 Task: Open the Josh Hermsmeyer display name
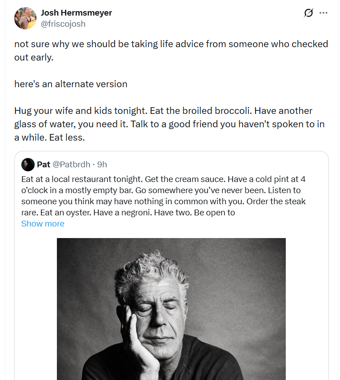pyautogui.click(x=76, y=13)
